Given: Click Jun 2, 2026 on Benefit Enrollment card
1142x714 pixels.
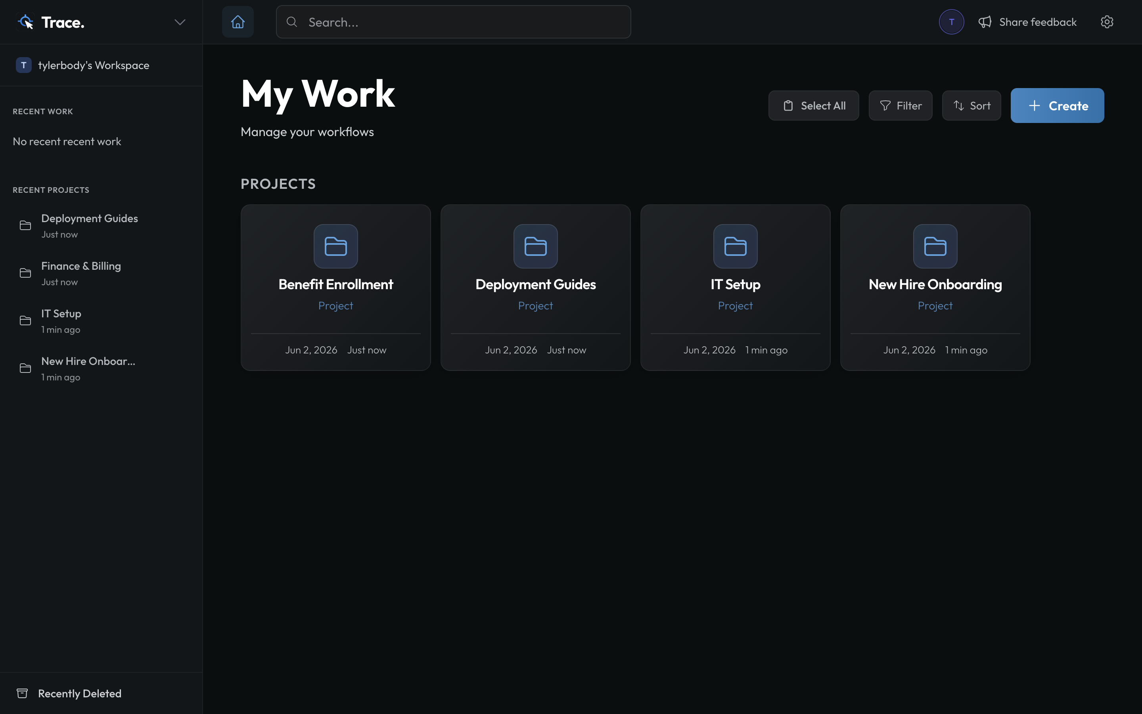Looking at the screenshot, I should [x=311, y=350].
